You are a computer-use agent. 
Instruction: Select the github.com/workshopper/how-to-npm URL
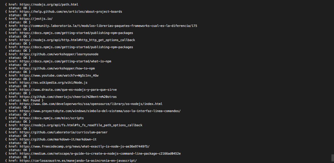[57, 68]
